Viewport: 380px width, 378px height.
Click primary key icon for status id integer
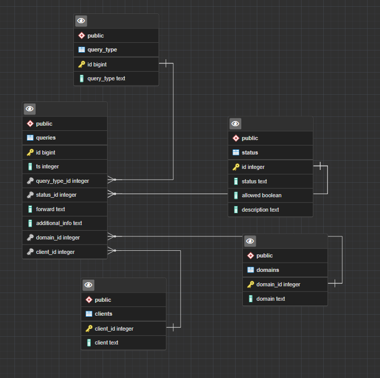pyautogui.click(x=236, y=167)
